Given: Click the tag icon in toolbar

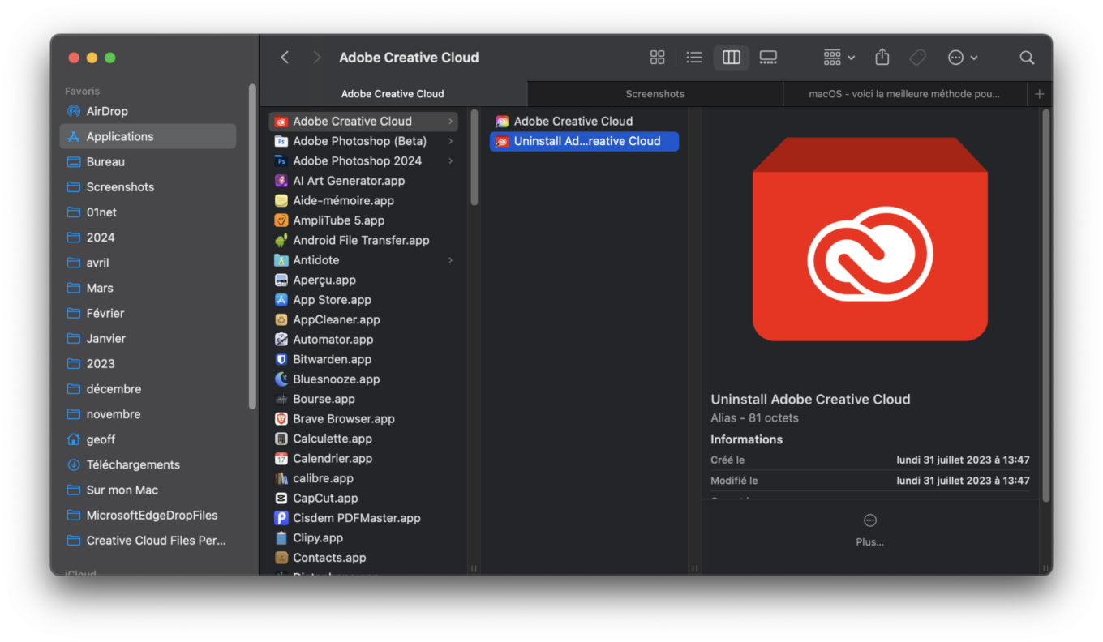Looking at the screenshot, I should [x=918, y=58].
